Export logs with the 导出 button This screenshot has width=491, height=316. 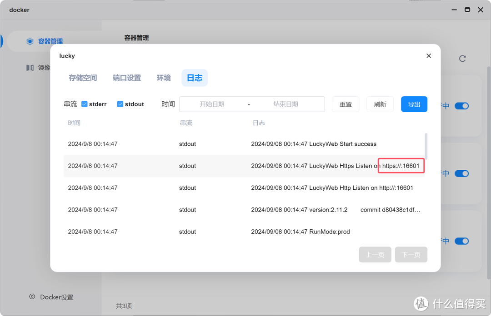pos(414,104)
